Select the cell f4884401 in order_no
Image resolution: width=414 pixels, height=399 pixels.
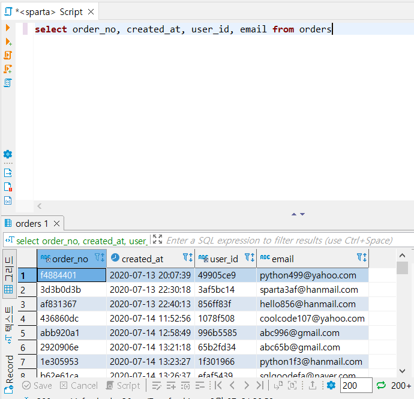coord(71,275)
